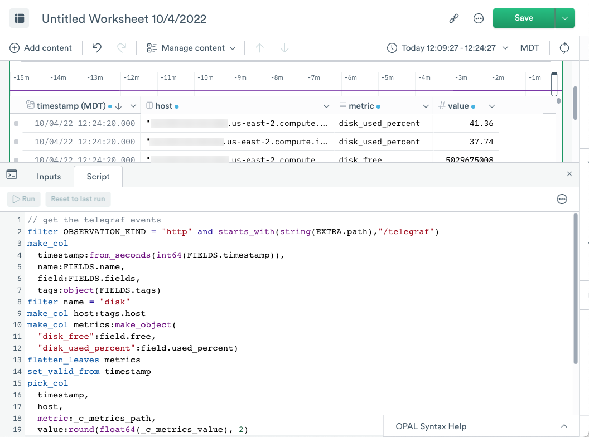
Task: Click the make_col host:tags.host line
Action: coord(86,313)
